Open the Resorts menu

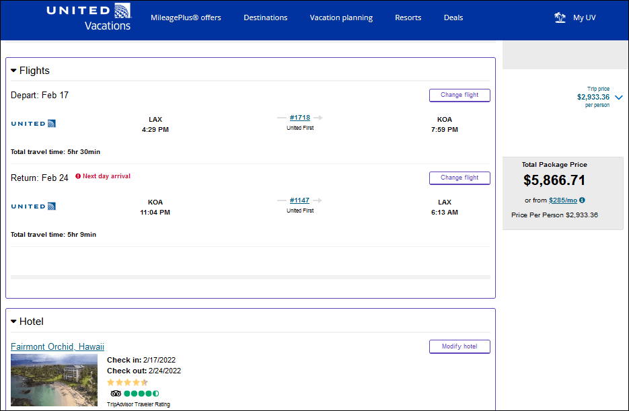[408, 17]
